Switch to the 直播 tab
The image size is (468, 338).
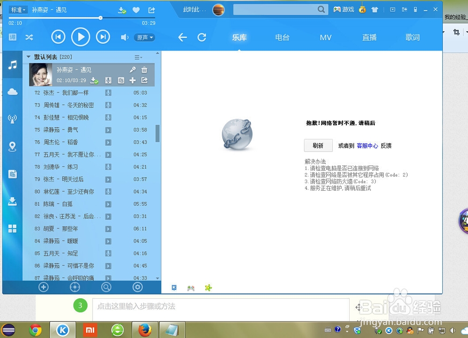click(x=370, y=37)
